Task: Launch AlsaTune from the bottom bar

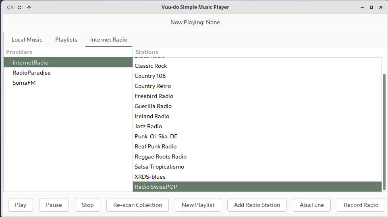Action: tap(311, 205)
